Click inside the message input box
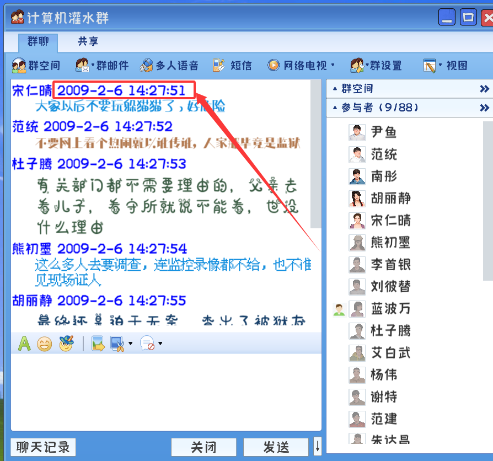The width and height of the screenshot is (493, 461). [x=166, y=392]
